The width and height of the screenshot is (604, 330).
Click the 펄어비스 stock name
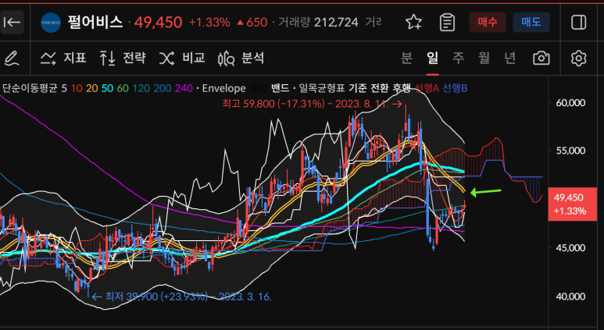[95, 23]
